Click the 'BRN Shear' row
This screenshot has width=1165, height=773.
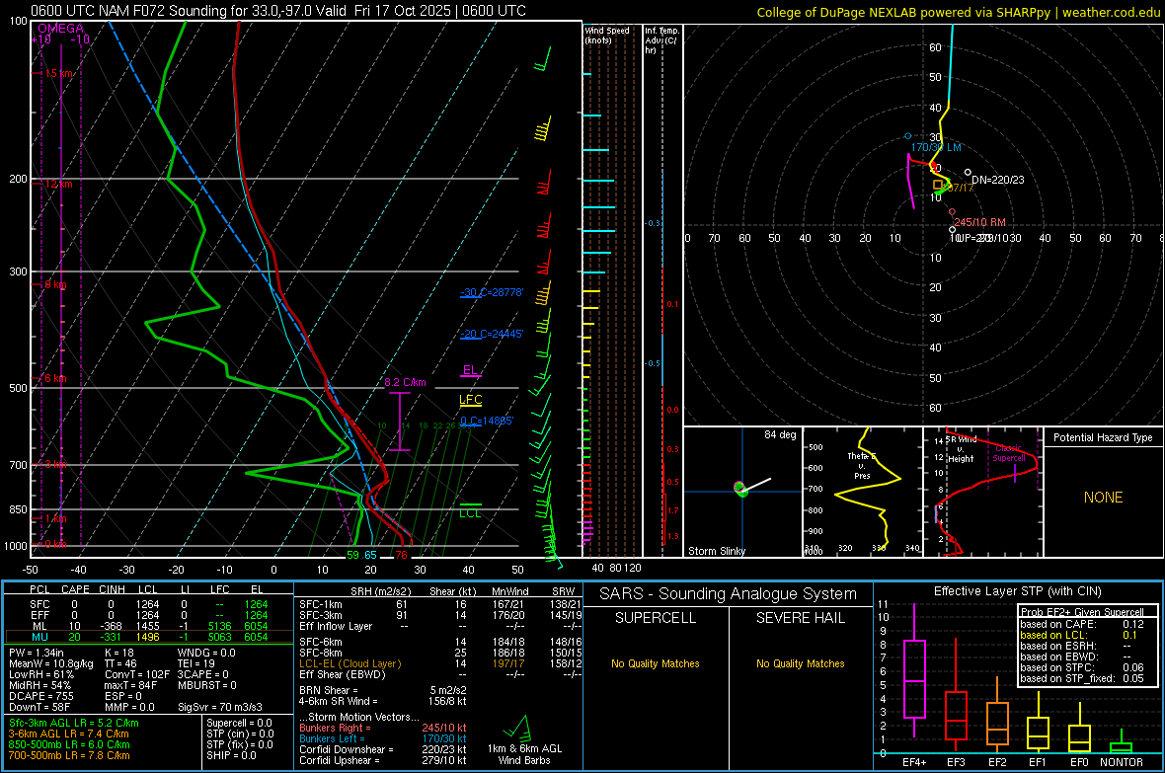click(x=383, y=690)
